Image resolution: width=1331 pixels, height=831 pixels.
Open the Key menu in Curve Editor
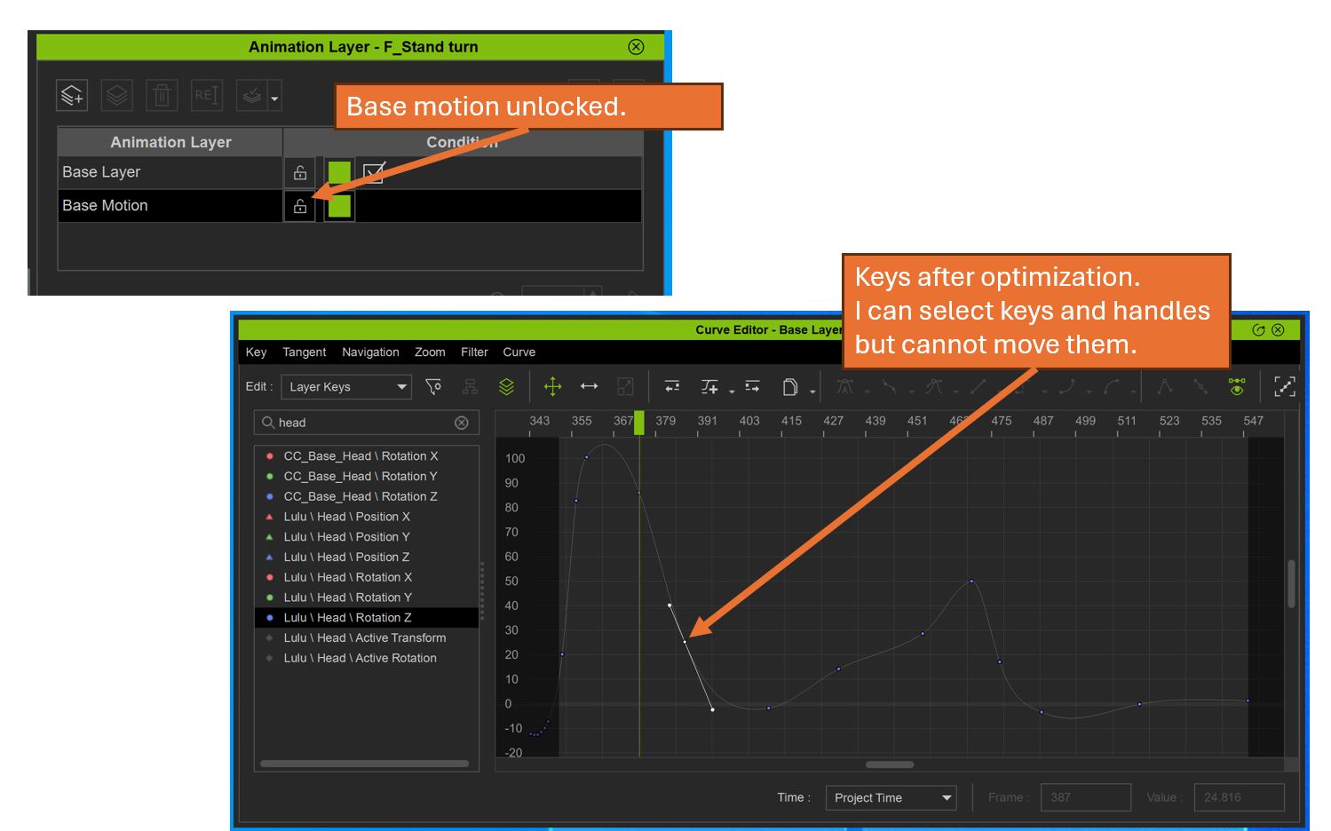click(256, 352)
